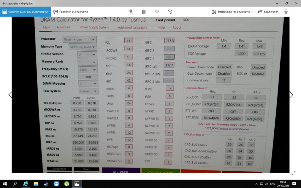
Task: Expand Memory Rank dropdown
Action: [x=87, y=62]
